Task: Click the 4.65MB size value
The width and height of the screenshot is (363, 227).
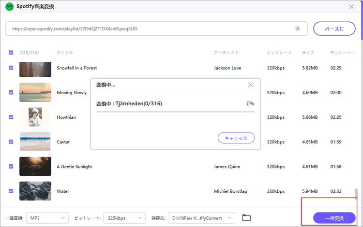Action: 310,142
